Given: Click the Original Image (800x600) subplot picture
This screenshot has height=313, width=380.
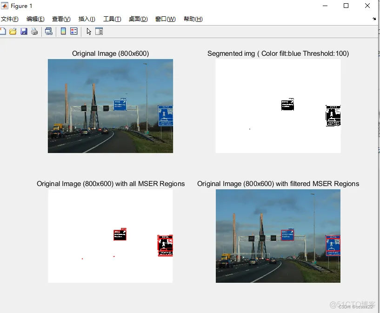Looking at the screenshot, I should (x=110, y=106).
